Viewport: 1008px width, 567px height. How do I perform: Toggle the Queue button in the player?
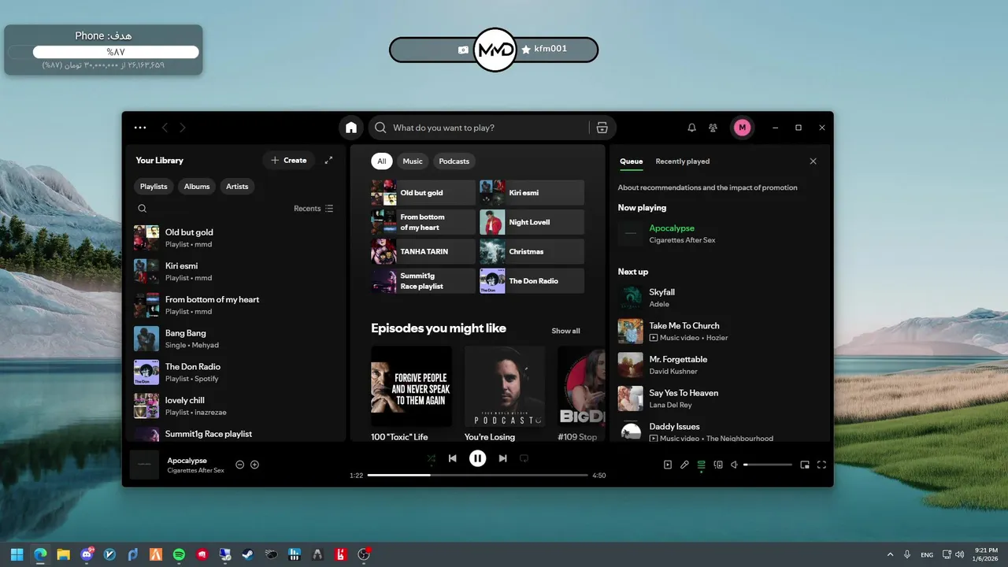[702, 465]
